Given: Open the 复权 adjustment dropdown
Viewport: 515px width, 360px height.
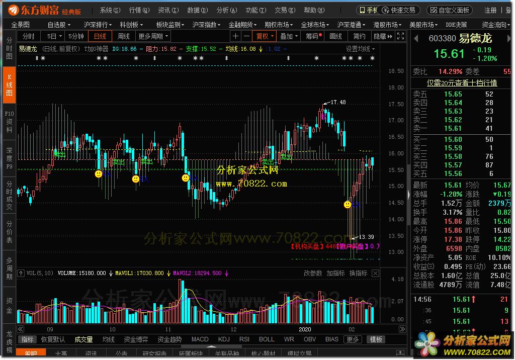Looking at the screenshot, I should [265, 36].
